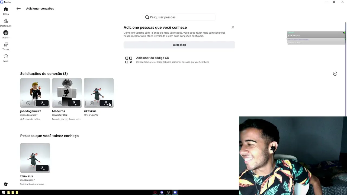Decline joaodogameYT's connection request

pyautogui.click(x=28, y=103)
